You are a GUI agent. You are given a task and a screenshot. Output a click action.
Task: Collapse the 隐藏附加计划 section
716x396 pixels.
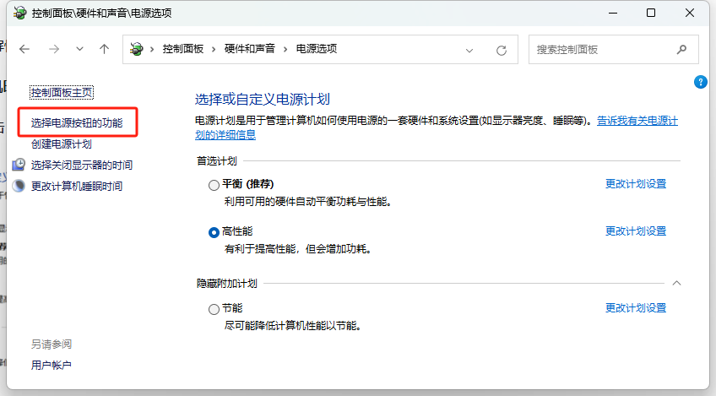[676, 284]
